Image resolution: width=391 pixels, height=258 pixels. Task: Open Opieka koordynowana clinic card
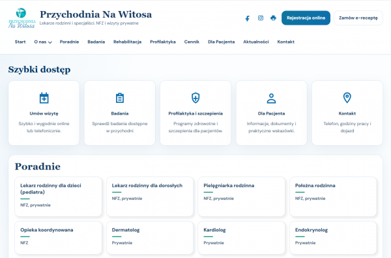(x=58, y=238)
